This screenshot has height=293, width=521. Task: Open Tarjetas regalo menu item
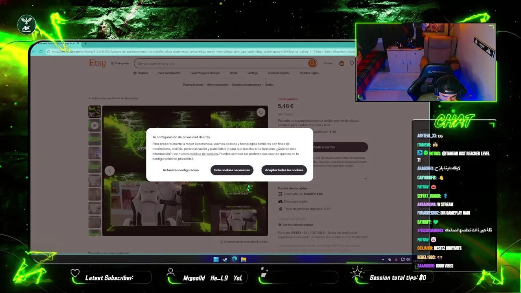click(309, 73)
